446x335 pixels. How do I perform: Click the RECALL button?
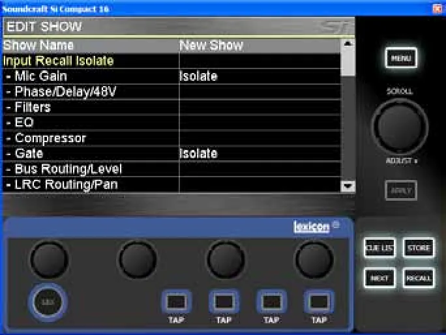419,278
